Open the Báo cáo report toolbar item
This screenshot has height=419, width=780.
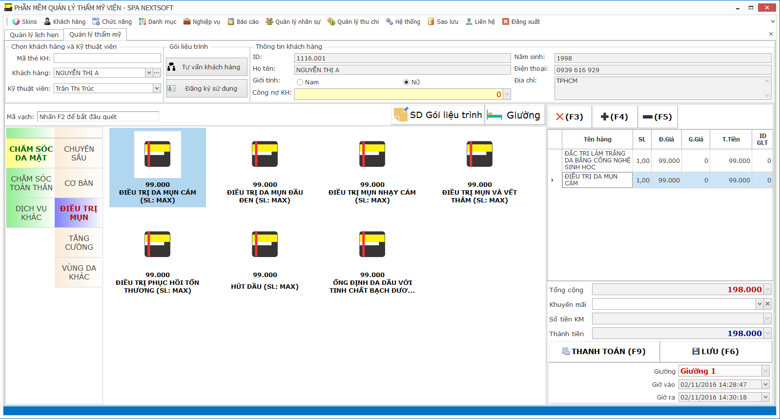243,21
